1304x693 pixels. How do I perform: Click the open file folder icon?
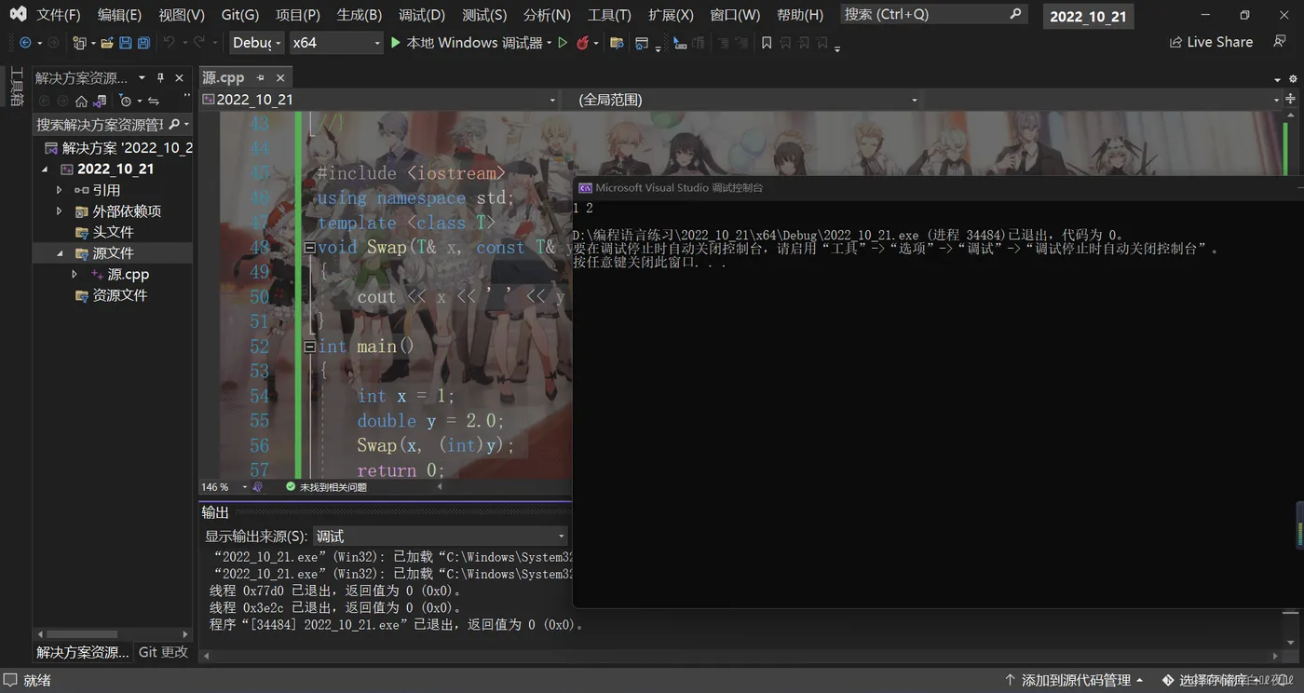[107, 43]
